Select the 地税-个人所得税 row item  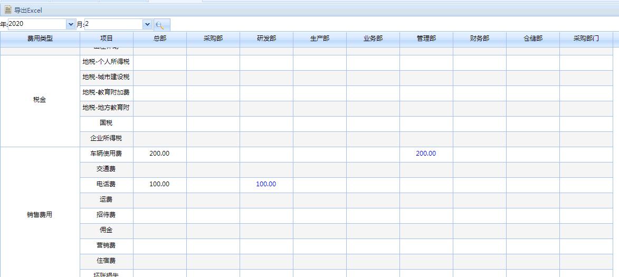click(x=107, y=62)
